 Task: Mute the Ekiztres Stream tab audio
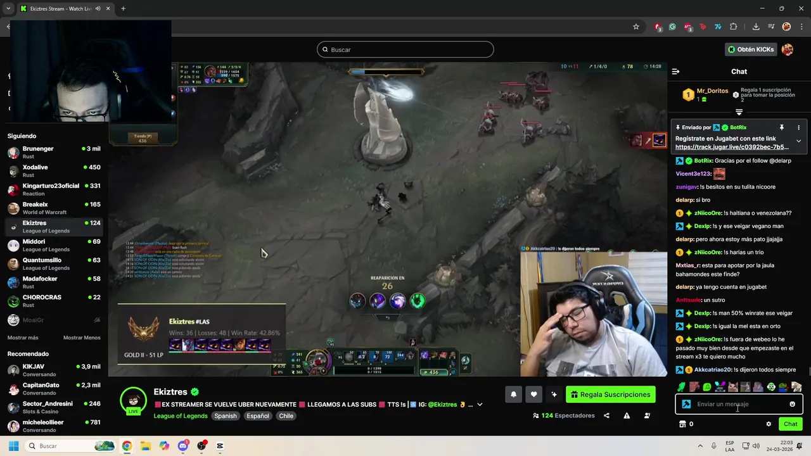coord(98,9)
